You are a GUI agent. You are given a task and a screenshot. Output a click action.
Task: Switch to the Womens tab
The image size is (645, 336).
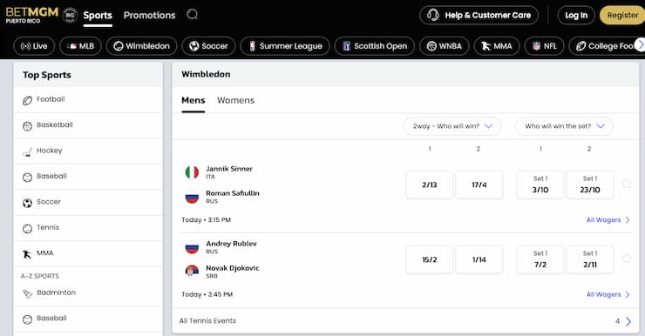coord(235,100)
